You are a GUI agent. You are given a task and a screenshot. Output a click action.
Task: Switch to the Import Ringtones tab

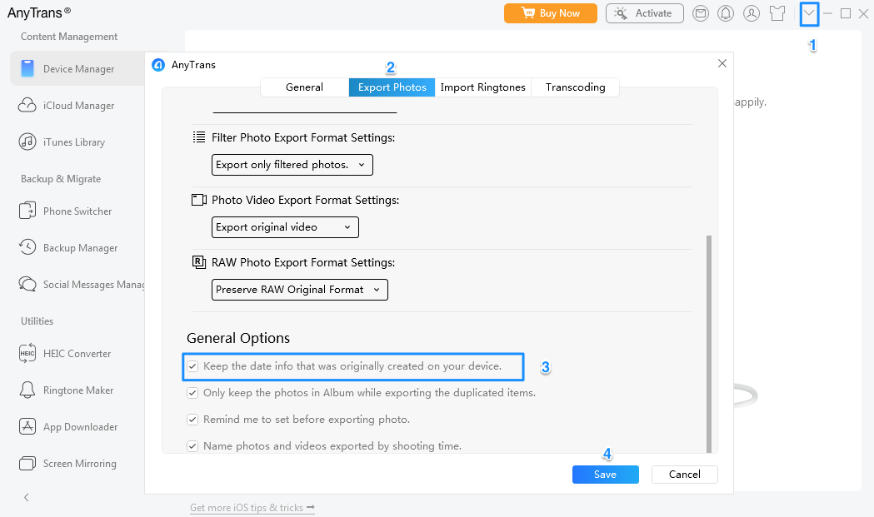click(x=482, y=87)
